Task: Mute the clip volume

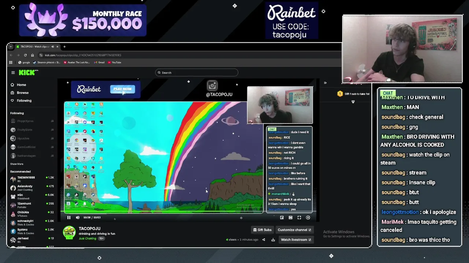Action: 78,217
